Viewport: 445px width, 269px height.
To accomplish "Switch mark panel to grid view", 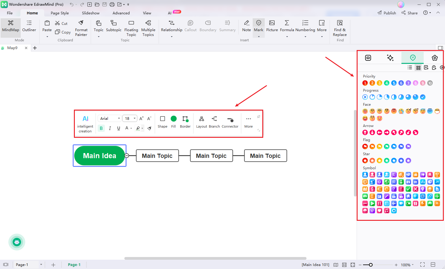I will tap(418, 68).
